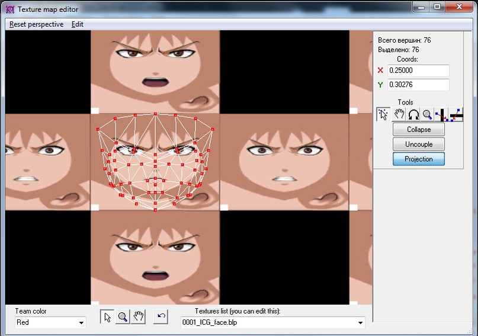478x336 pixels.
Task: Click the Projection button
Action: pyautogui.click(x=419, y=159)
